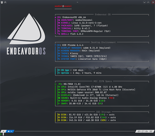Click the TERMINAL FONT row icon
This screenshot has height=136, width=155.
click(x=59, y=31)
